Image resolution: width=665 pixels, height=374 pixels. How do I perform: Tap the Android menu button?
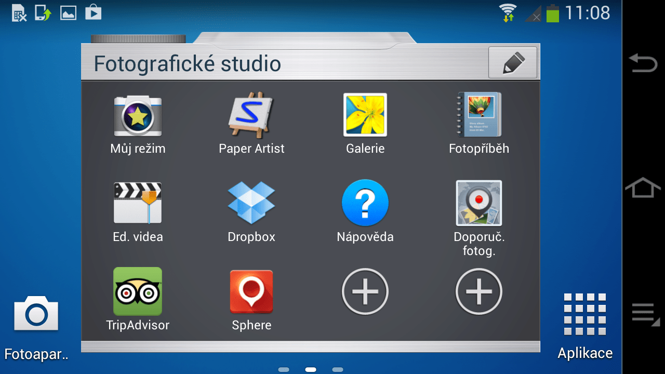(645, 314)
